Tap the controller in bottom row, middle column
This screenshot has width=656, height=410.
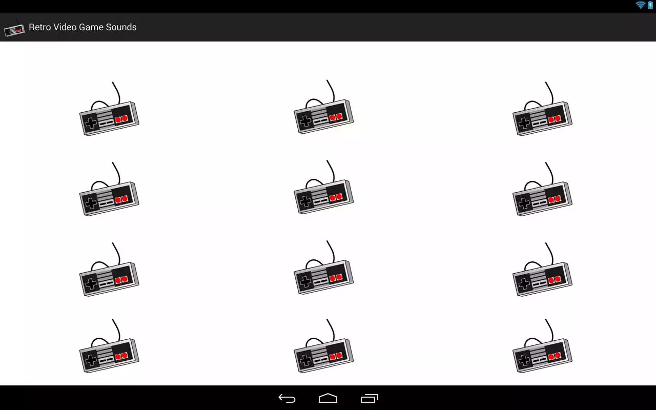(x=323, y=345)
